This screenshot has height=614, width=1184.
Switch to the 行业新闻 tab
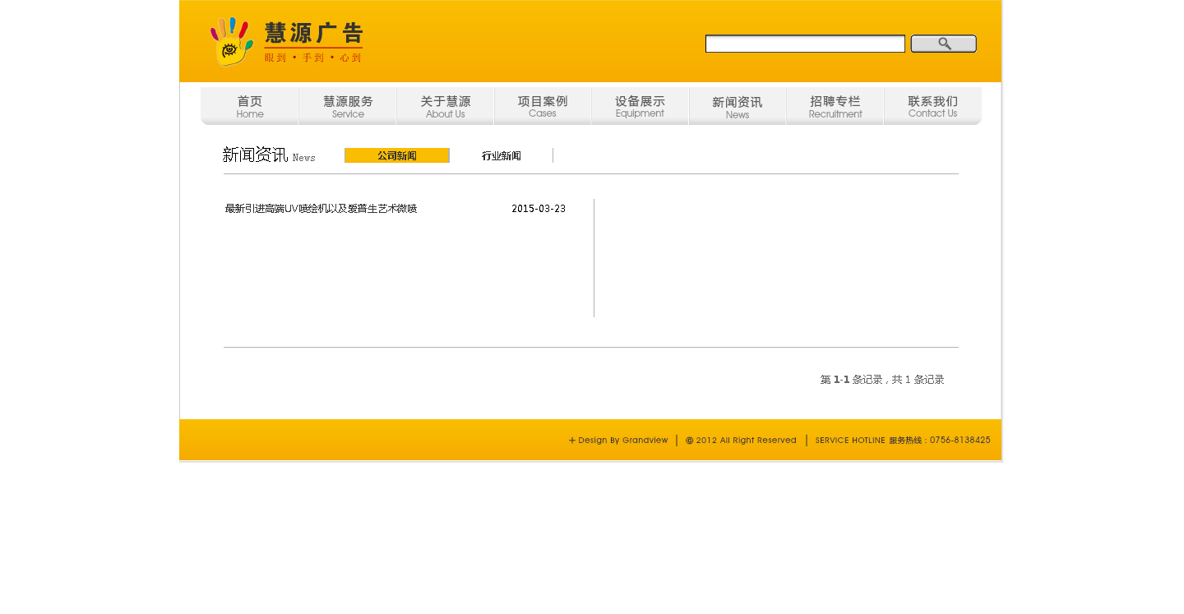[501, 155]
